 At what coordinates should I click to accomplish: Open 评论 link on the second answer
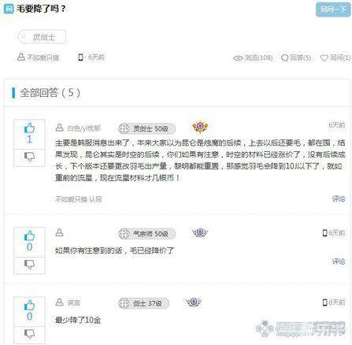339,262
